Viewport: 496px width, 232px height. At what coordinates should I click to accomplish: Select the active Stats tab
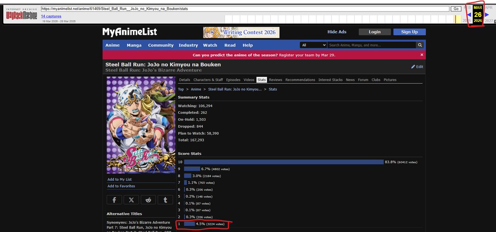coord(262,80)
